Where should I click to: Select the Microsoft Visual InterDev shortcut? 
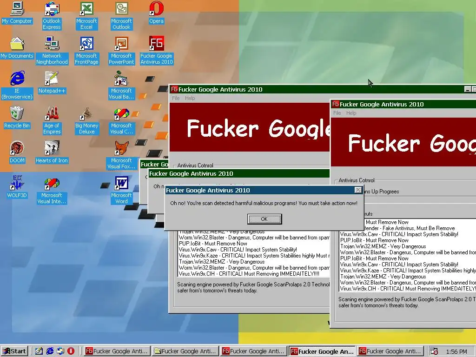click(52, 190)
